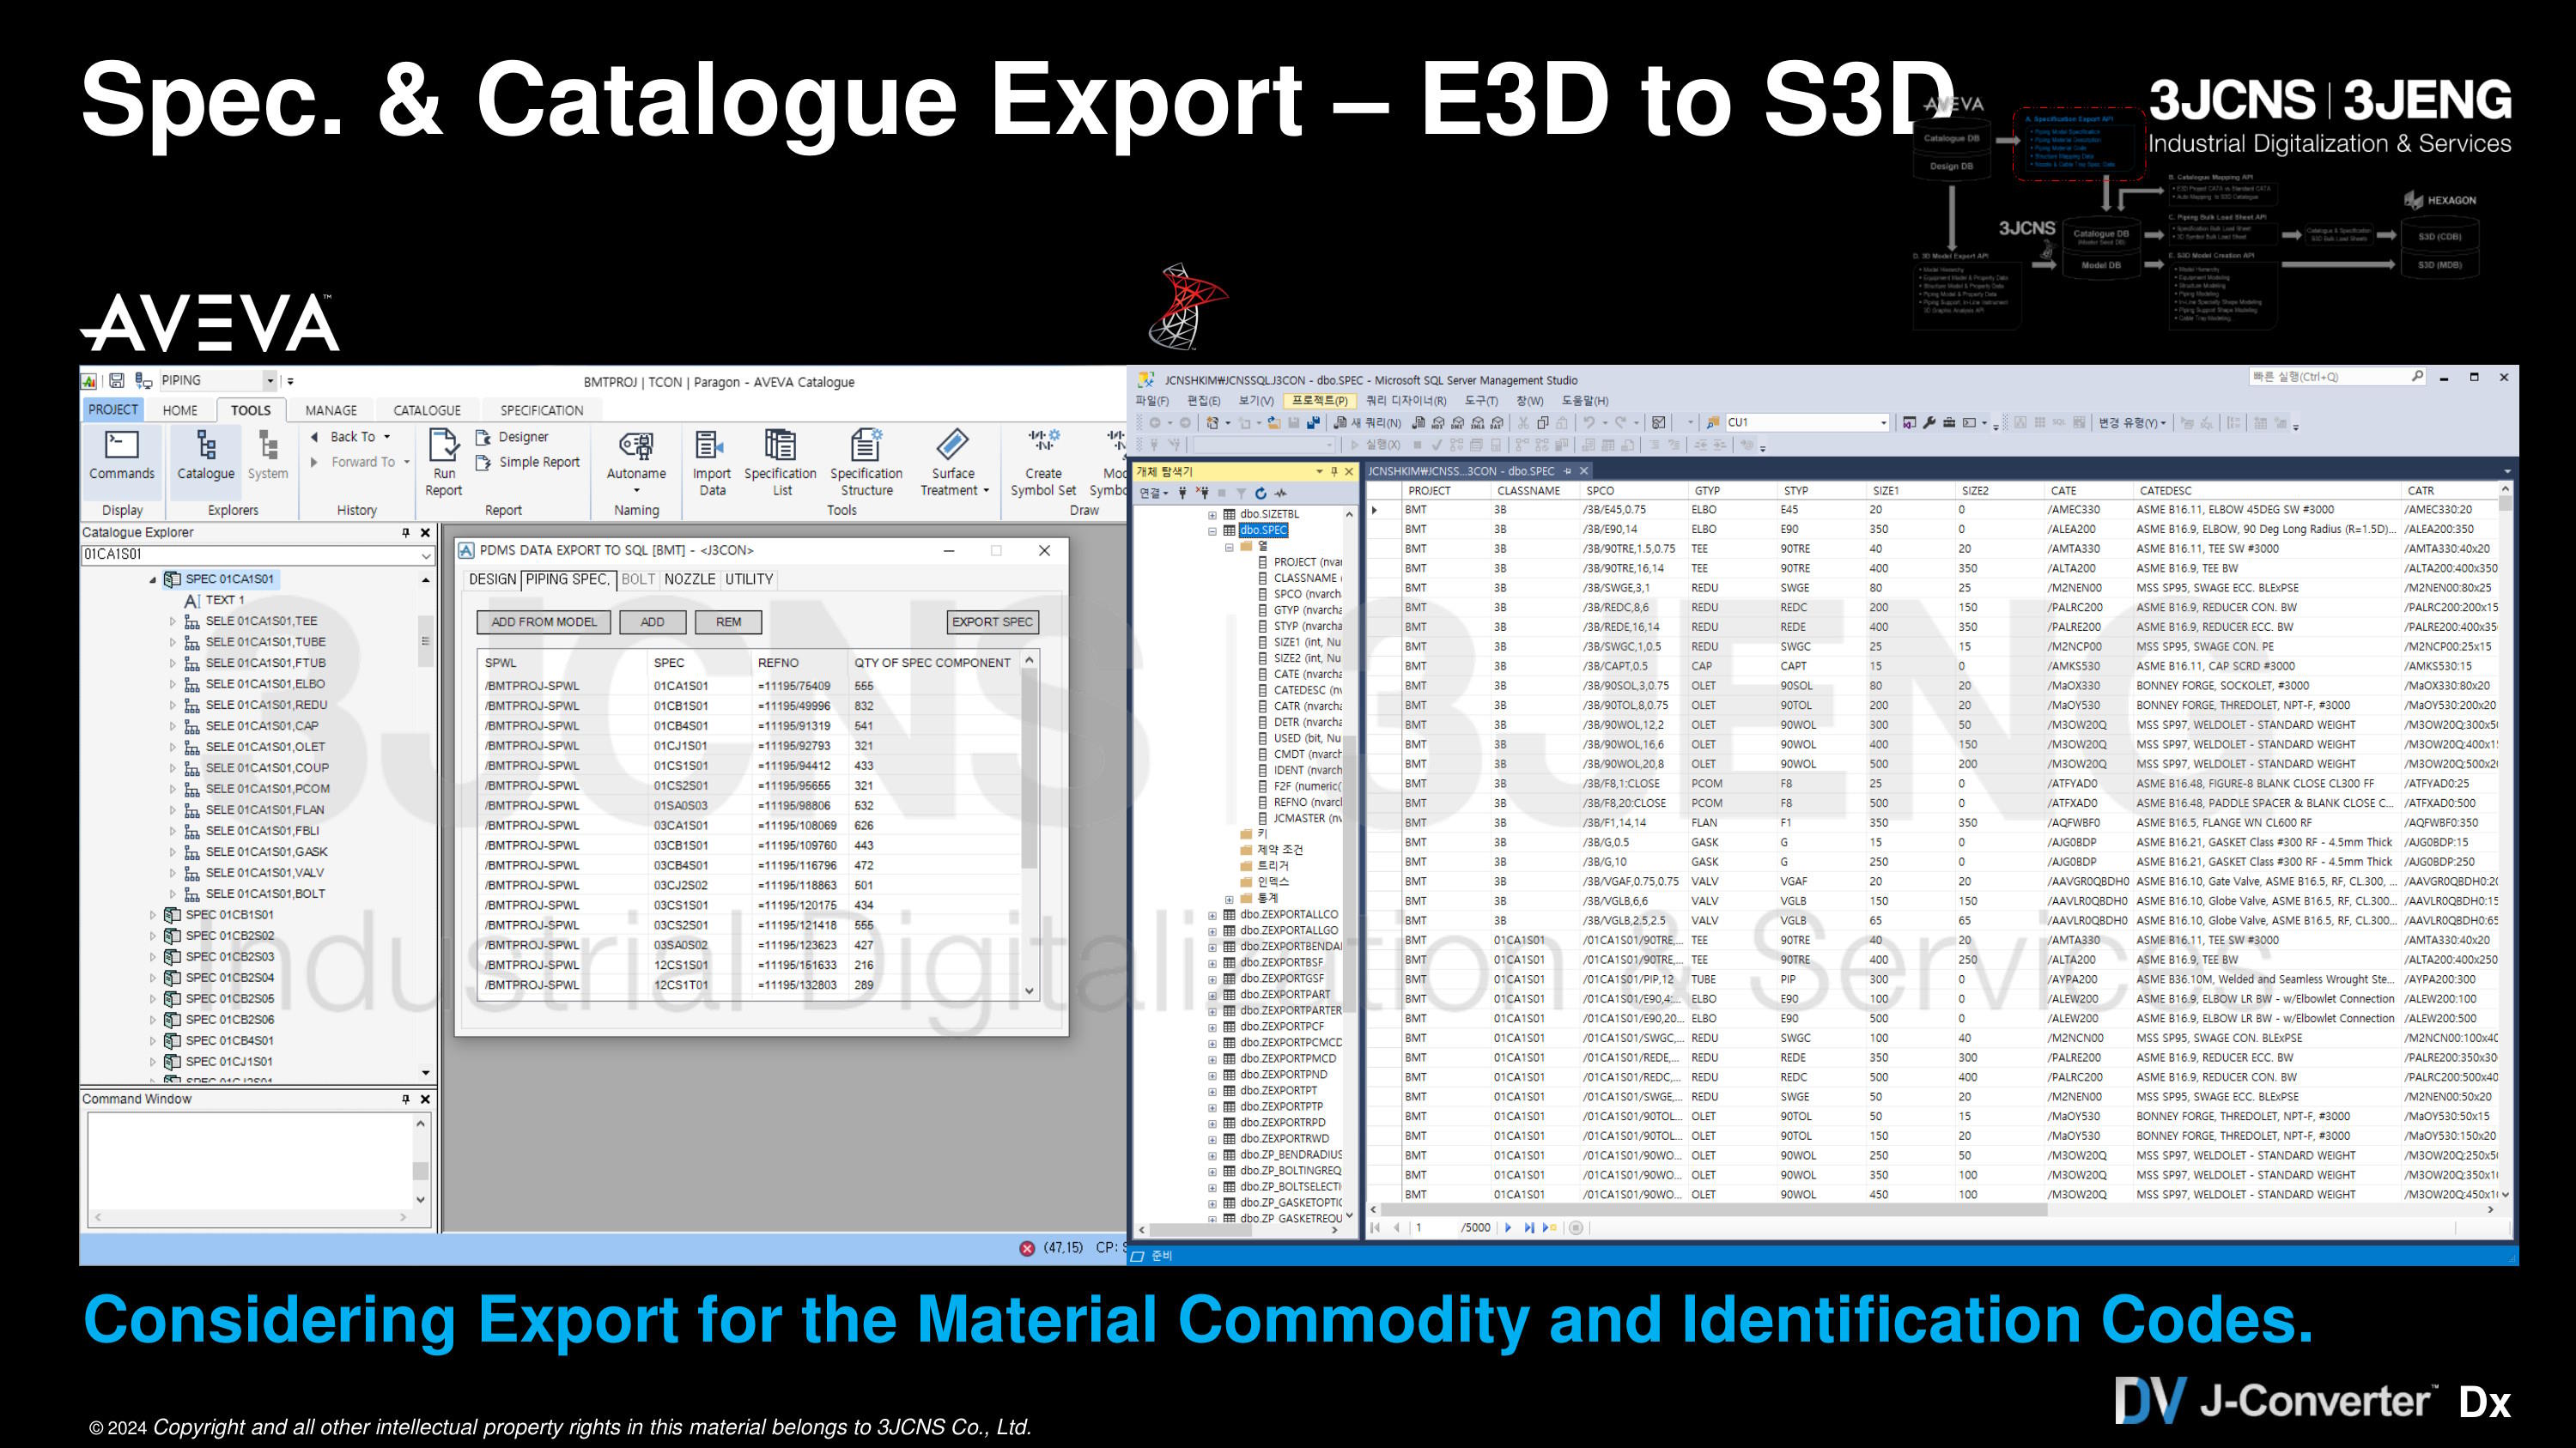Launch the Run Report tool
This screenshot has height=1448, width=2576.
point(443,462)
